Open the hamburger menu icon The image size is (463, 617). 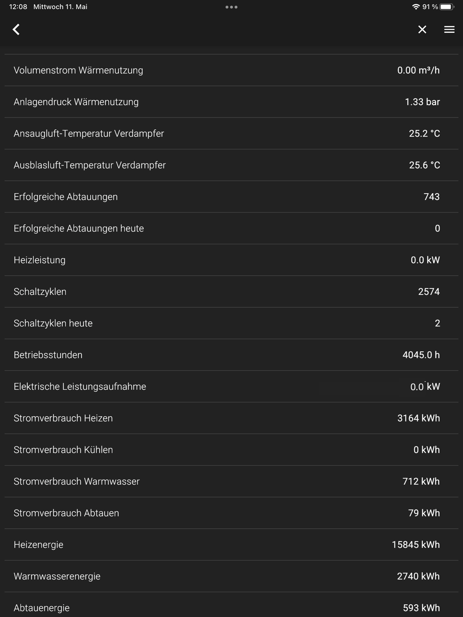(449, 29)
